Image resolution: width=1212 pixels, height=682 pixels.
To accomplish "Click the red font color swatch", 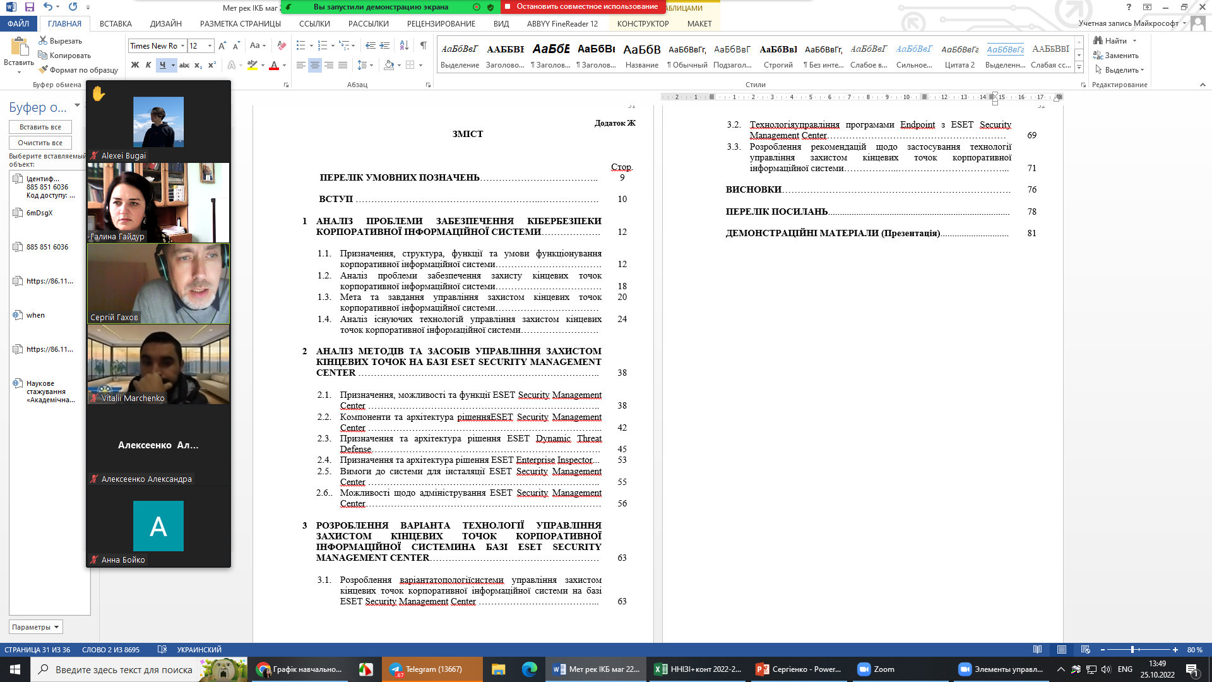I will tap(273, 65).
